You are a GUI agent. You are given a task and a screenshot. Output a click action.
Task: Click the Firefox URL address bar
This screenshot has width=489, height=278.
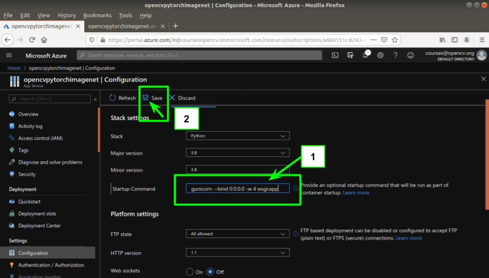[x=237, y=40]
